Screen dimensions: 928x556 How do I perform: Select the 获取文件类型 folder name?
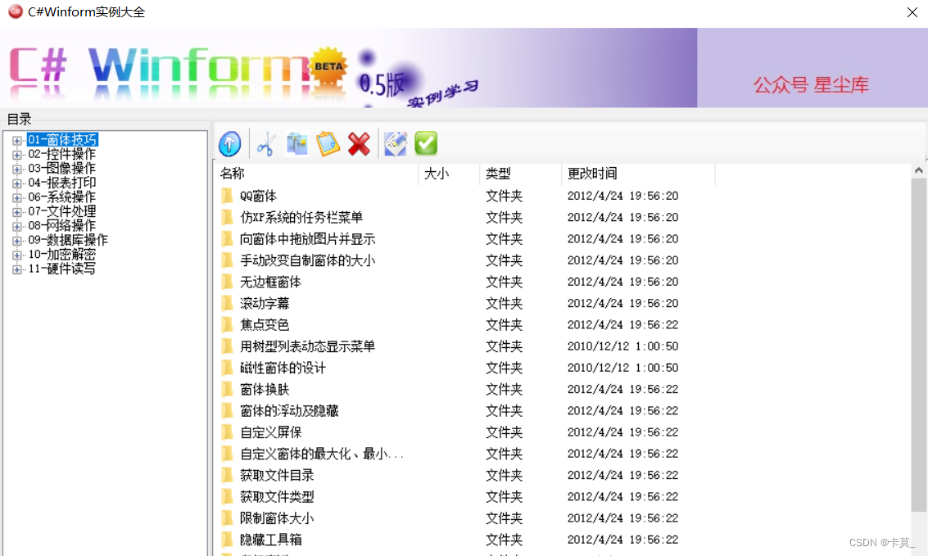coord(276,497)
